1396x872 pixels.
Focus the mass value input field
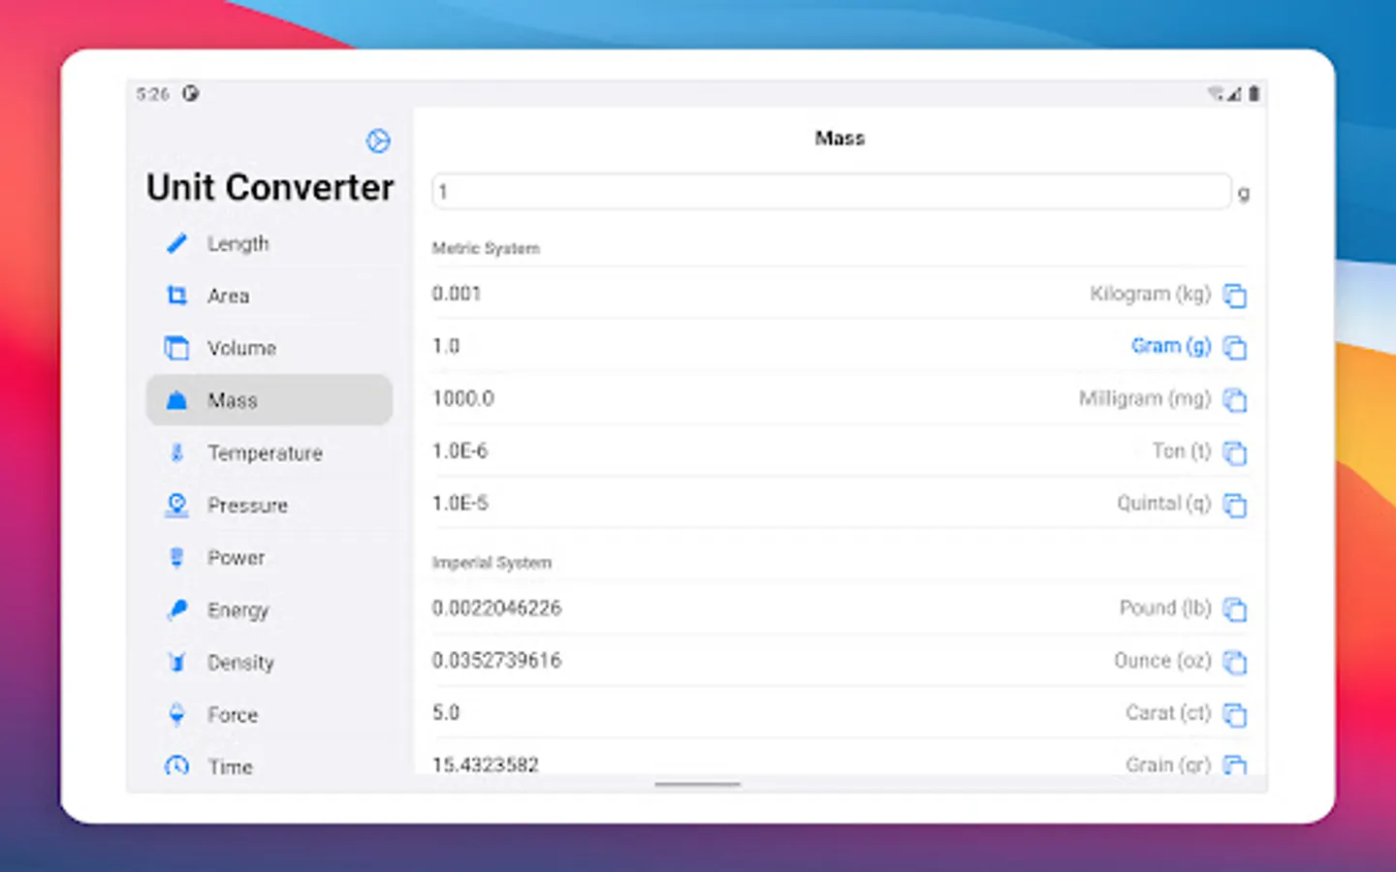[x=832, y=191]
